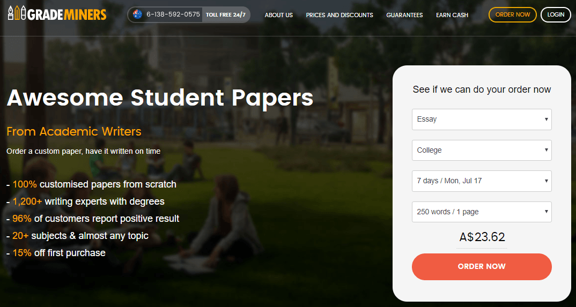Click "Order a custom paper, have it written on time"
The image size is (576, 307).
click(x=83, y=151)
